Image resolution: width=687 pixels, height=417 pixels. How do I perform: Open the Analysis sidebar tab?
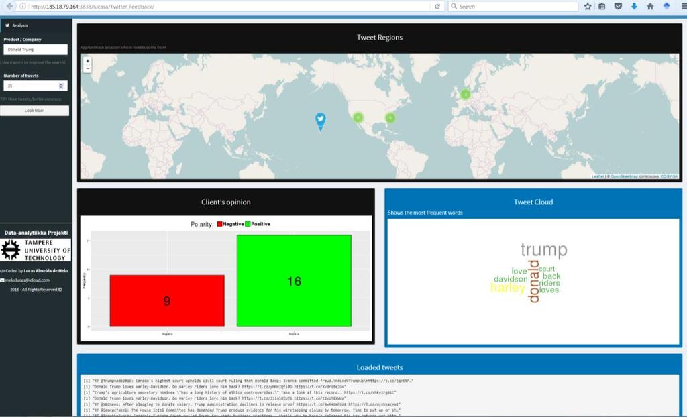pyautogui.click(x=36, y=25)
